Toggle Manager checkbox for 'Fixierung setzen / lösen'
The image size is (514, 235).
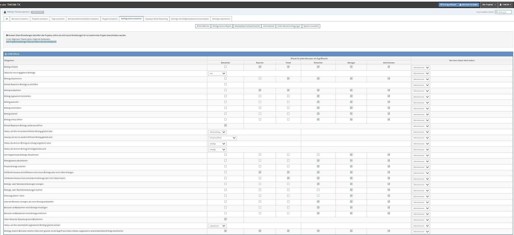click(x=351, y=196)
